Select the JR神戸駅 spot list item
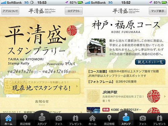Image resolution: width=168 pixels, height=126 pixels. tap(126, 96)
